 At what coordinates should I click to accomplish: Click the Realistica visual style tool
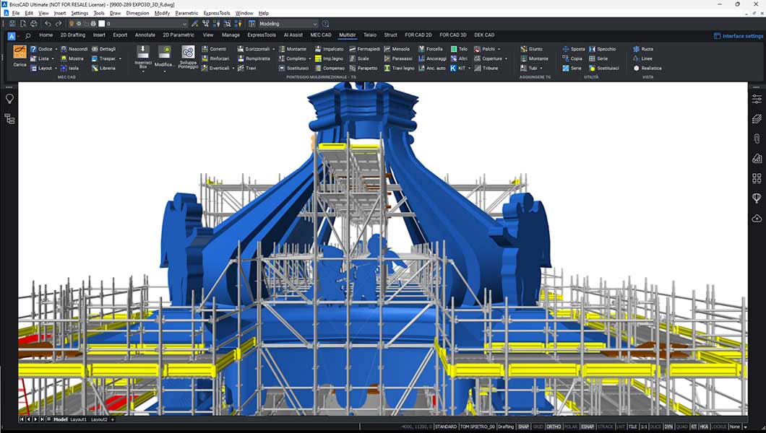point(647,68)
